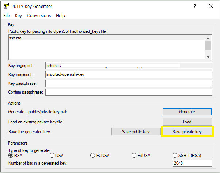
Task: Open the File menu
Action: click(7, 15)
